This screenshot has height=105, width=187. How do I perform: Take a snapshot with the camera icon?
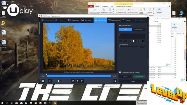point(43,81)
